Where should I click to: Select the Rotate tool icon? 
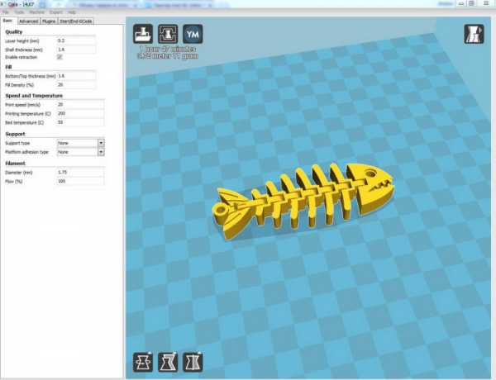pos(144,362)
